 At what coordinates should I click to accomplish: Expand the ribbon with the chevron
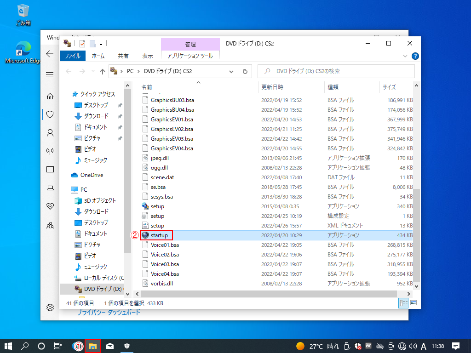pyautogui.click(x=405, y=56)
